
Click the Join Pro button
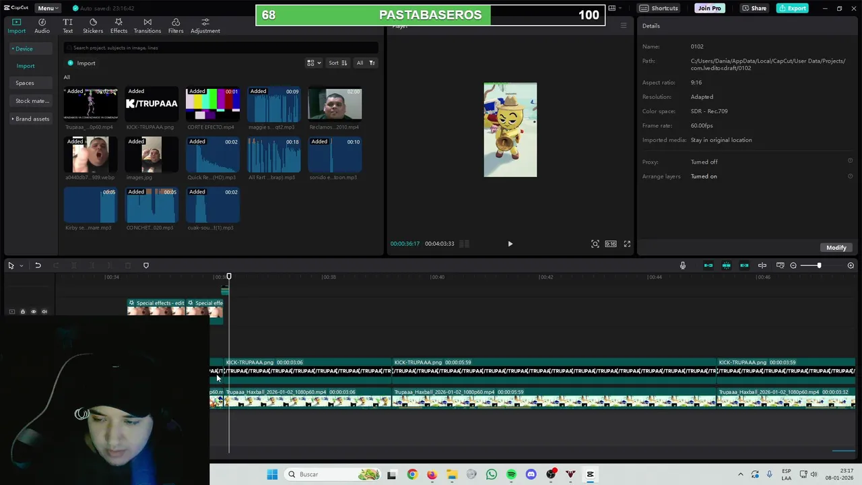click(709, 8)
